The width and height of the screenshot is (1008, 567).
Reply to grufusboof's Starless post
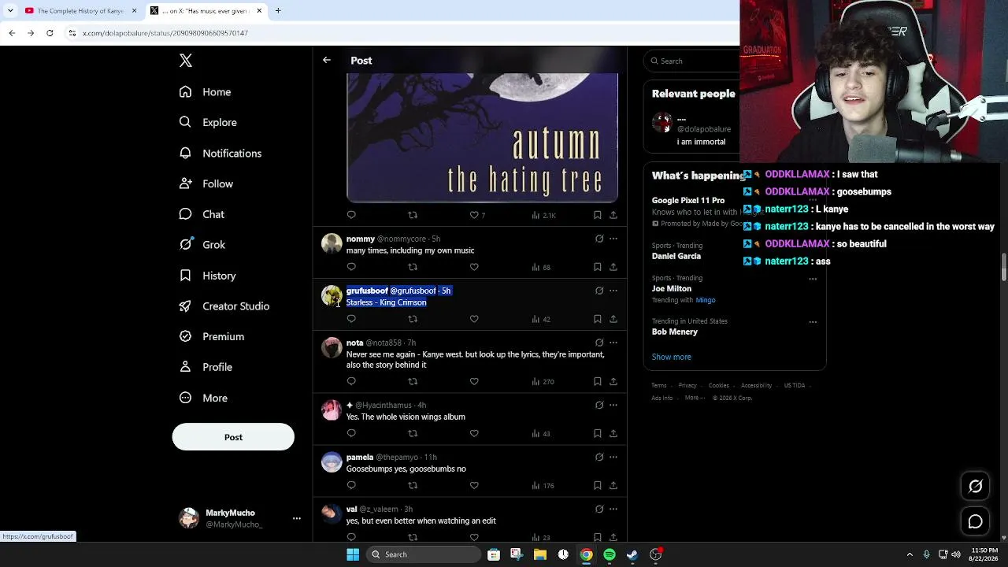coord(351,319)
